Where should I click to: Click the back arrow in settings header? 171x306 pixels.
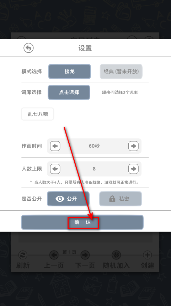(x=28, y=48)
